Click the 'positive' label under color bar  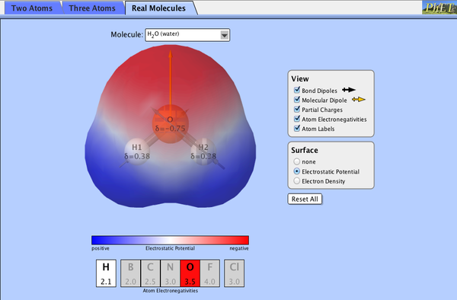pyautogui.click(x=101, y=248)
